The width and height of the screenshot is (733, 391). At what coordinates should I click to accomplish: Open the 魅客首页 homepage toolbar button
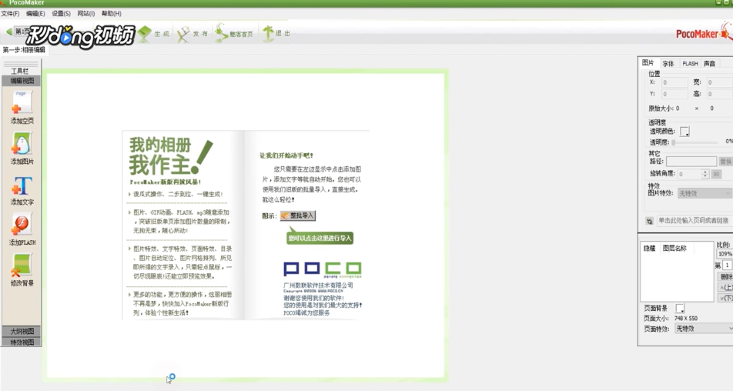pyautogui.click(x=234, y=34)
